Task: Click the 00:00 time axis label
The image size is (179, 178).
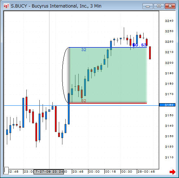Action: coord(94,172)
